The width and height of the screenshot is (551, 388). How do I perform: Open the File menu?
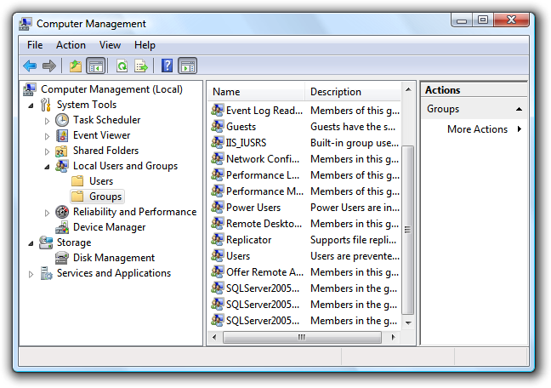pos(35,45)
